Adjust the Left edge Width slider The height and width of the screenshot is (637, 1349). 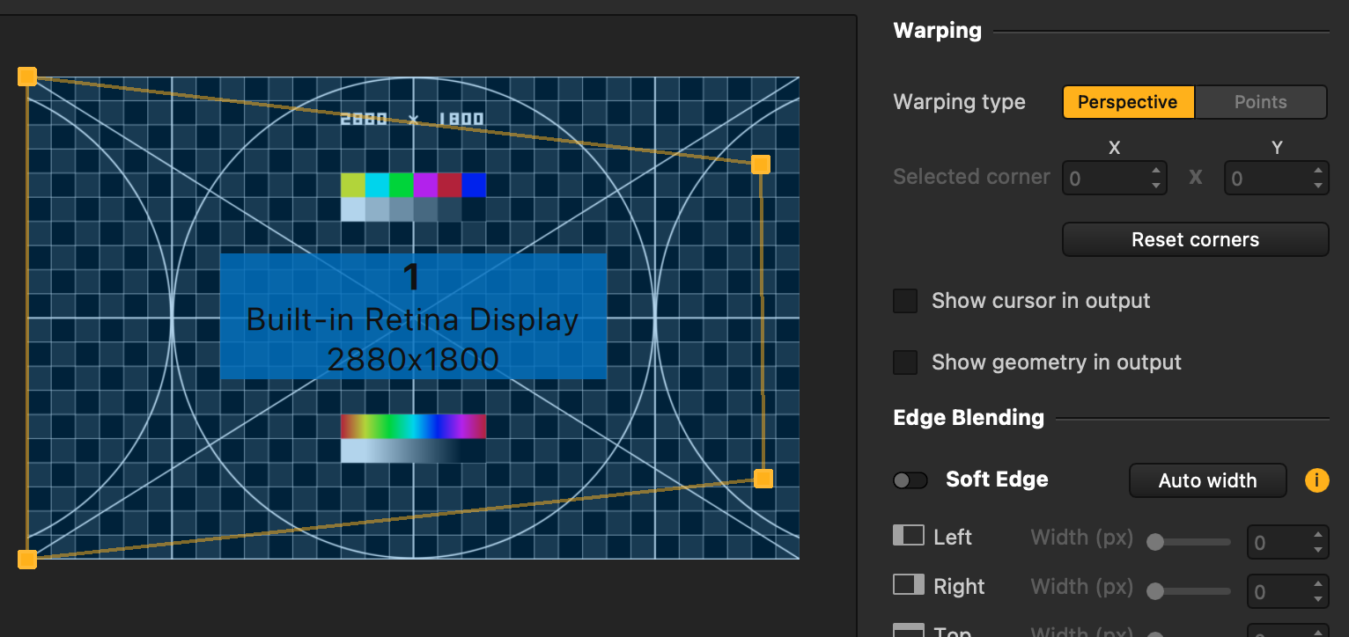coord(1188,543)
